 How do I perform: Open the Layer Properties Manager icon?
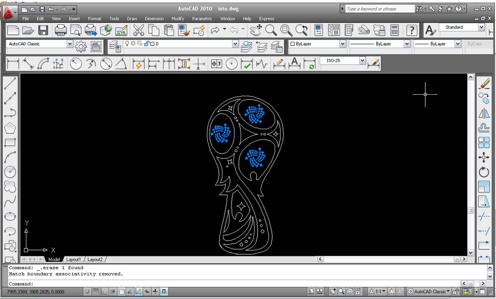pos(116,47)
